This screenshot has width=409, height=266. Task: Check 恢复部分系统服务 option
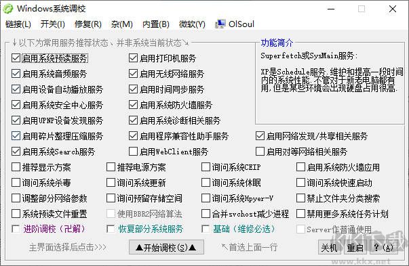111,229
